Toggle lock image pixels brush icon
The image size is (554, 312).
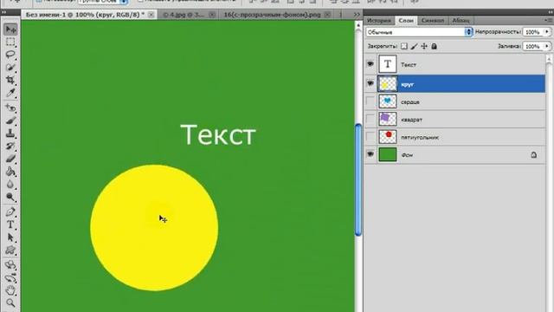coord(414,46)
